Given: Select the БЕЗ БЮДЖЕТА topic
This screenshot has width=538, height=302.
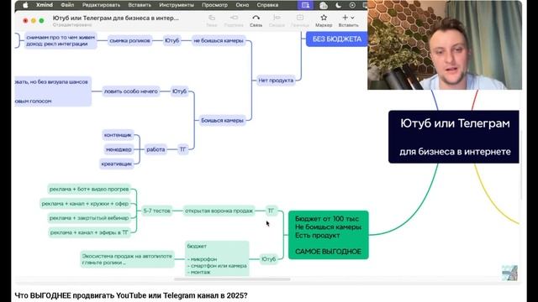Looking at the screenshot, I should (336, 39).
